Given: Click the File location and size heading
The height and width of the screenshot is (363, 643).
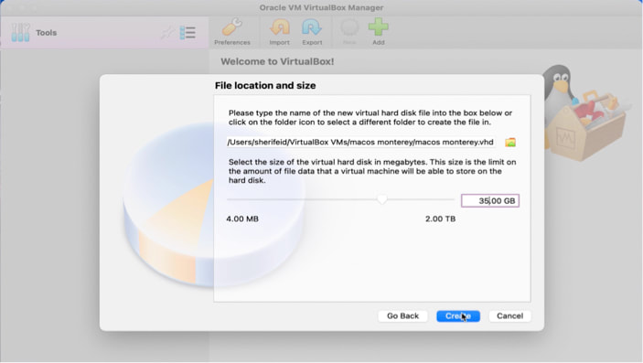Looking at the screenshot, I should click(x=265, y=85).
